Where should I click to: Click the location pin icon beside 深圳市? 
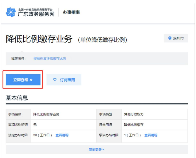pyautogui.click(x=169, y=38)
